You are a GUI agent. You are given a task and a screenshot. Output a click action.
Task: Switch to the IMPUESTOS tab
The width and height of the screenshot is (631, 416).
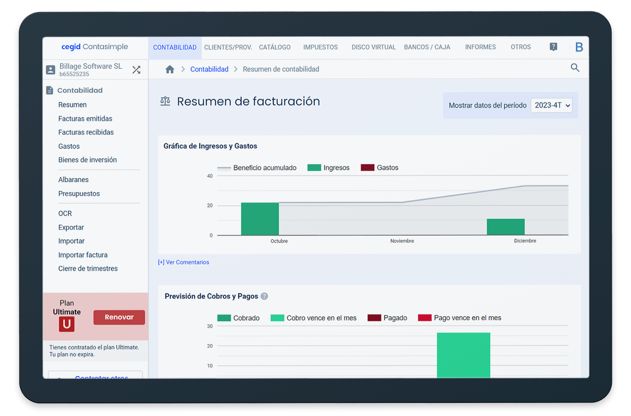coord(320,47)
